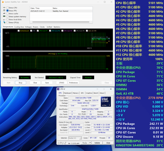
Task: Toggle CPU Core #1 graph checkbox
Action: point(38,31)
